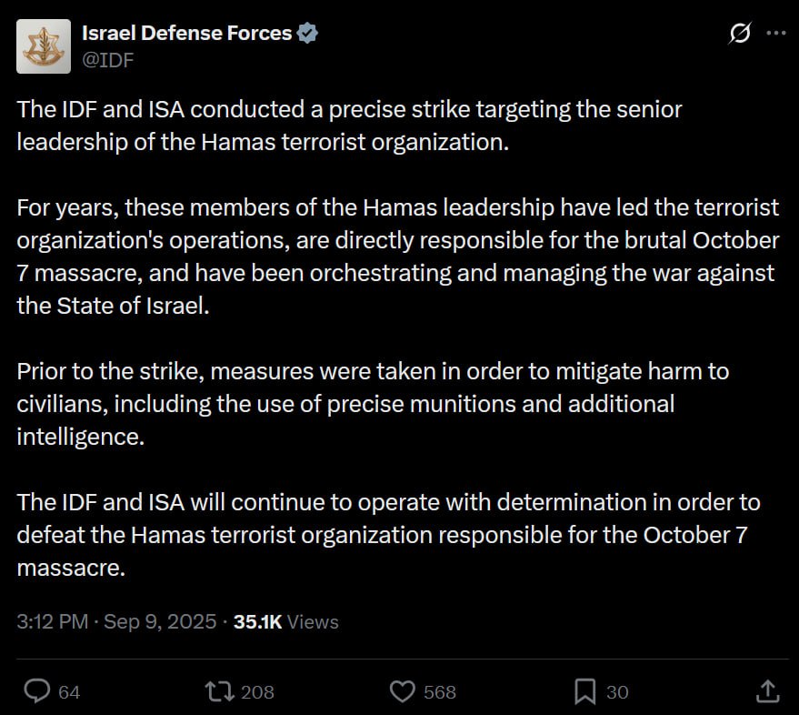Click the repost arrows icon
The image size is (799, 715).
coord(220,691)
